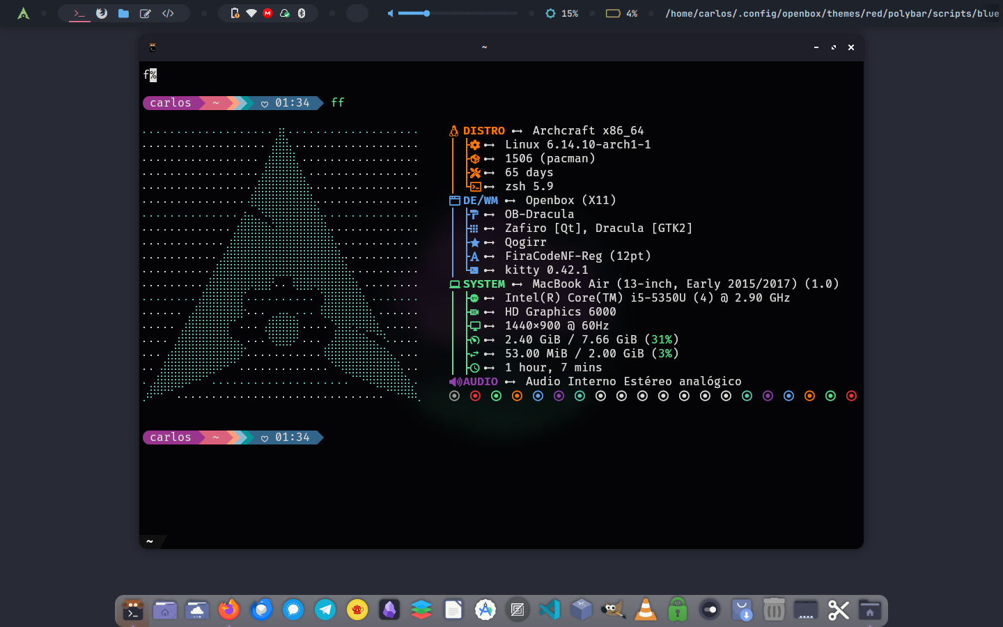This screenshot has width=1003, height=627.
Task: Click the battery 4% indicator
Action: click(622, 13)
